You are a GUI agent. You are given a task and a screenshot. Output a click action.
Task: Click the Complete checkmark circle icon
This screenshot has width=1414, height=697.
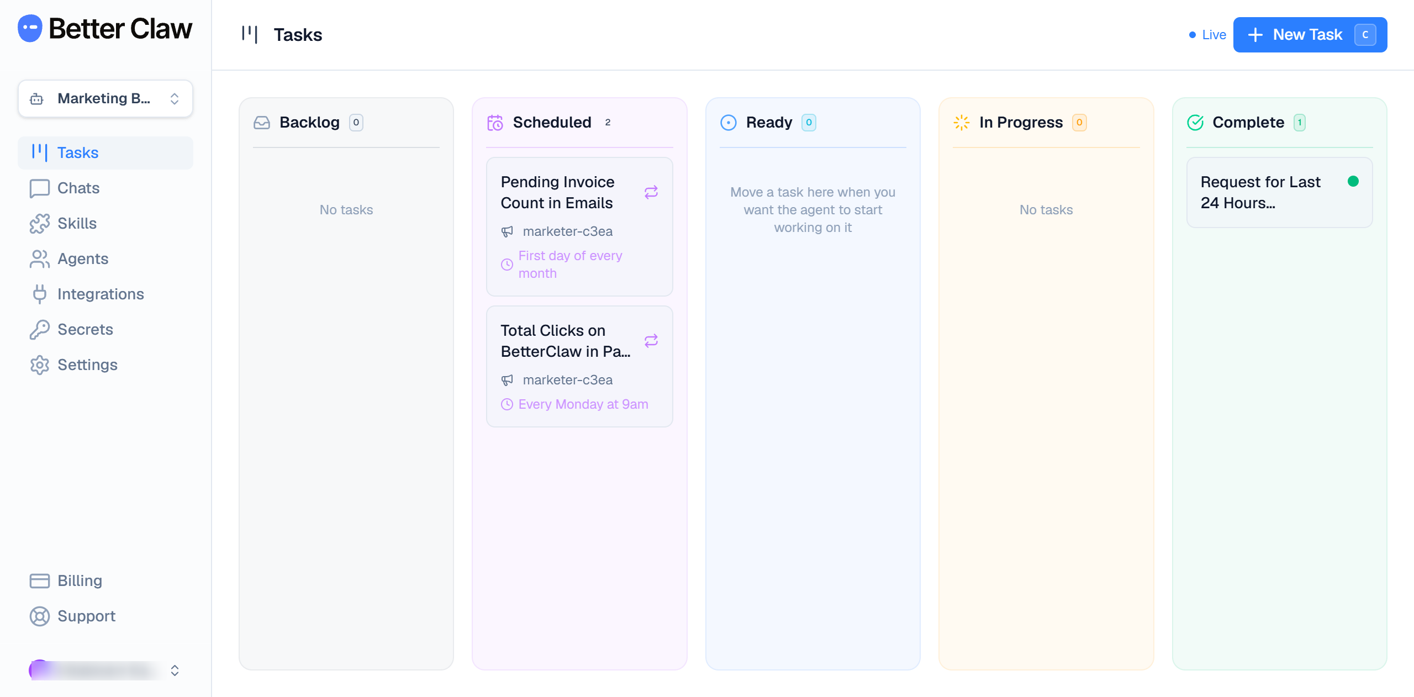pos(1195,123)
